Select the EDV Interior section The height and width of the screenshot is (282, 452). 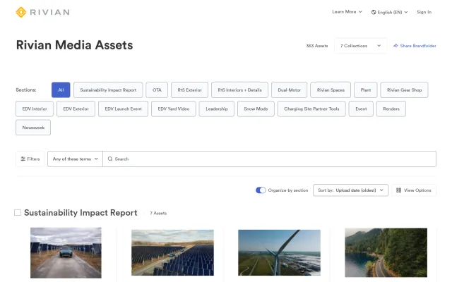(x=35, y=109)
